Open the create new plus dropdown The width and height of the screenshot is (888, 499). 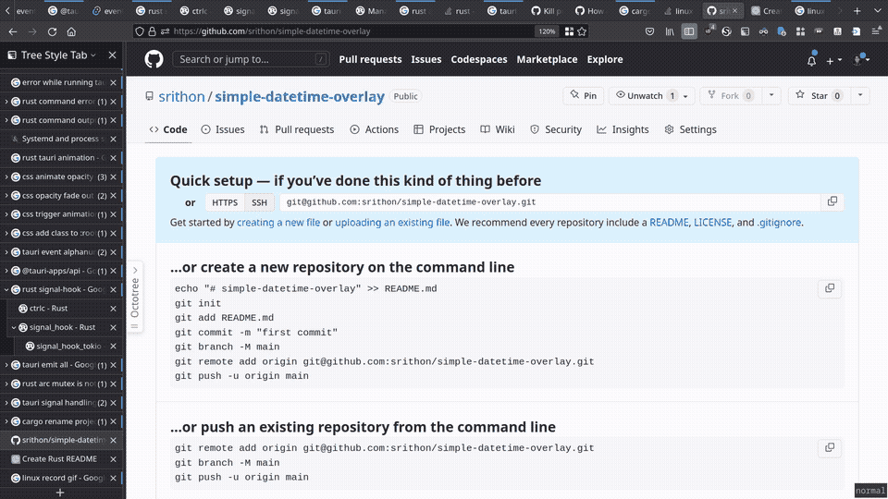[x=833, y=60]
